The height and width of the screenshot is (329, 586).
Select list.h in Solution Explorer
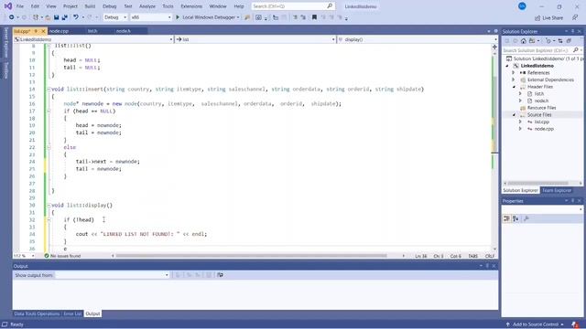539,93
